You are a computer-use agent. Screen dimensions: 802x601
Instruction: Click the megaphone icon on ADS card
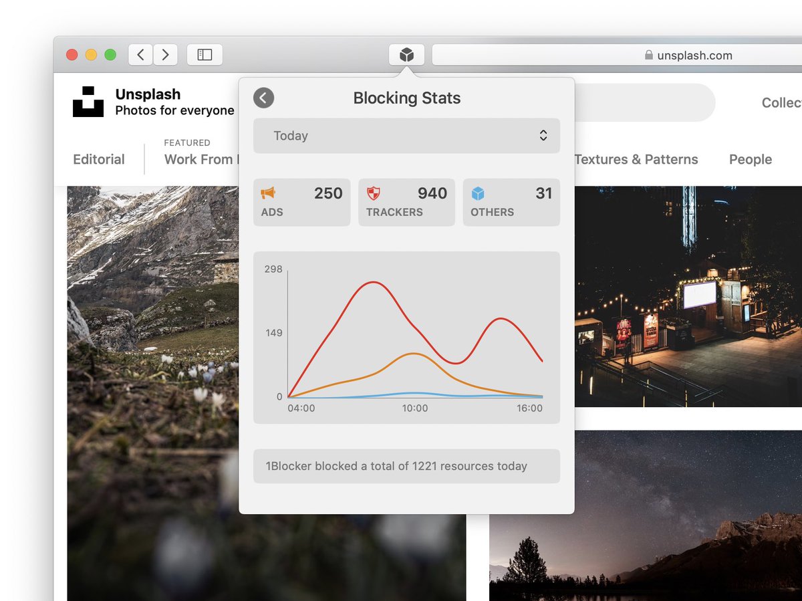(x=269, y=193)
